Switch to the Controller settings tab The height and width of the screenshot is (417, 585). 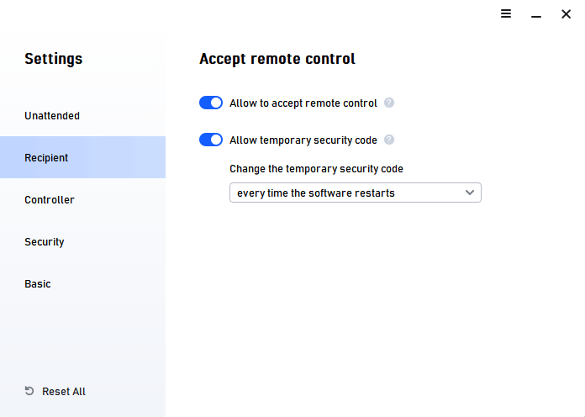click(50, 200)
